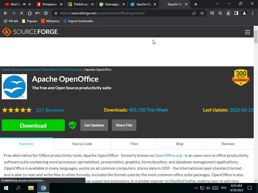The height and width of the screenshot is (193, 258).
Task: Click the five-star rating icons
Action: (x=17, y=110)
